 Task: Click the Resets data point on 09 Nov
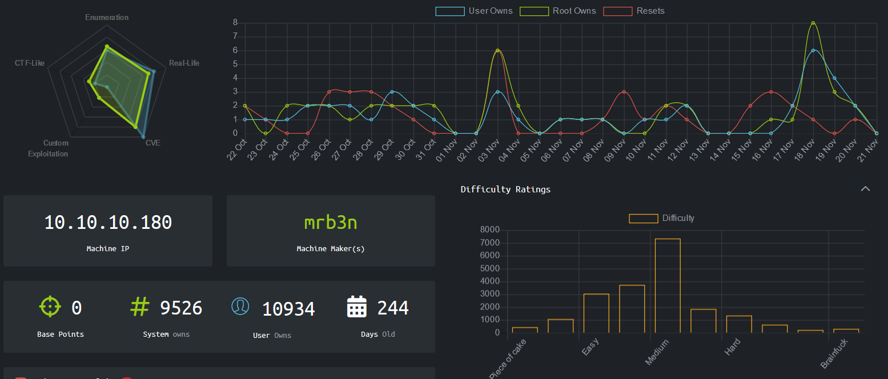(624, 92)
